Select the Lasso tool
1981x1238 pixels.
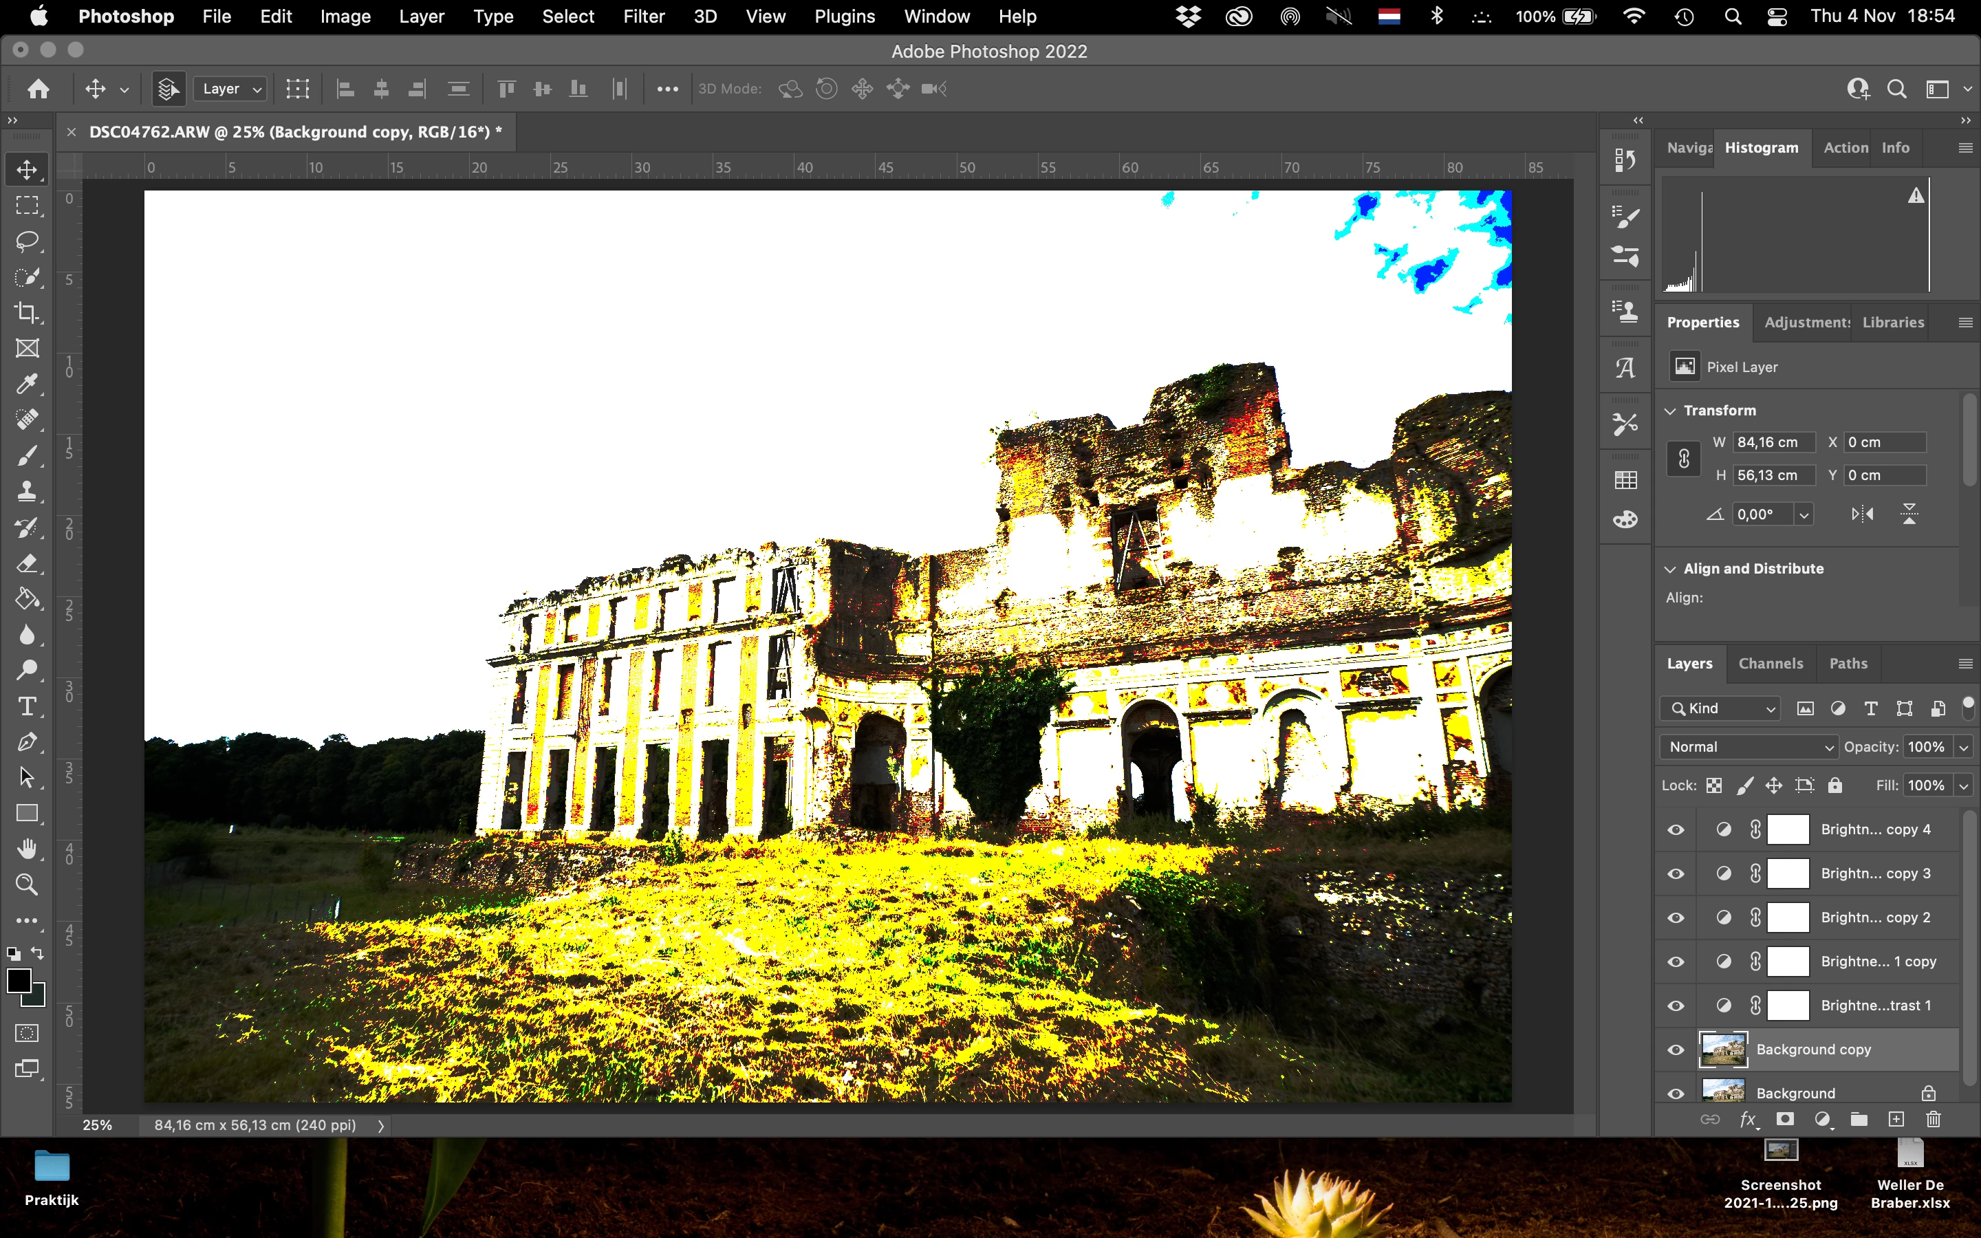click(27, 241)
